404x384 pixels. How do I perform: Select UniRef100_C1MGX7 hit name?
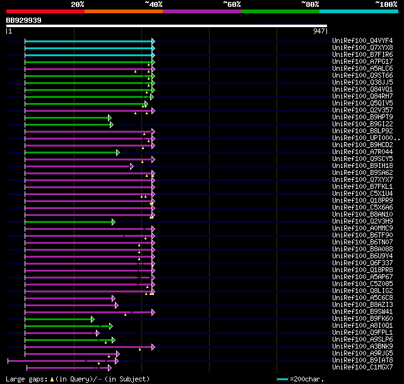[x=362, y=368]
